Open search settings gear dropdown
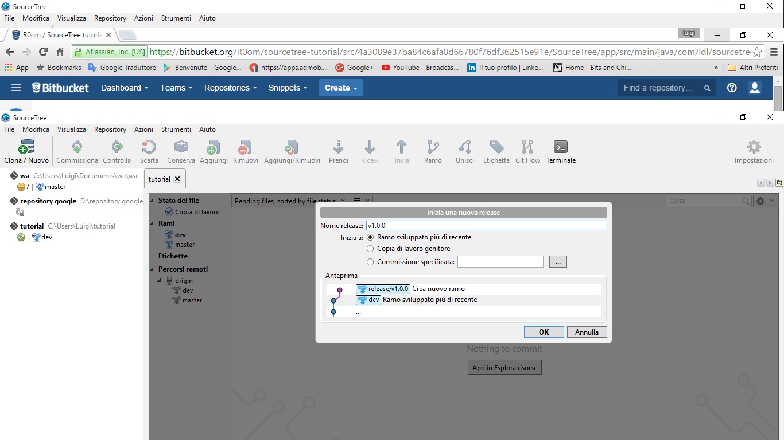Viewport: 784px width, 440px height. tap(766, 201)
